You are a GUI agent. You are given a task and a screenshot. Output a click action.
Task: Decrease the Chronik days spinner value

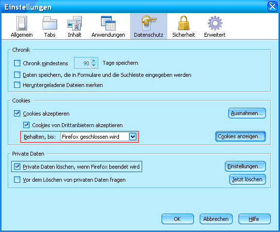click(94, 65)
